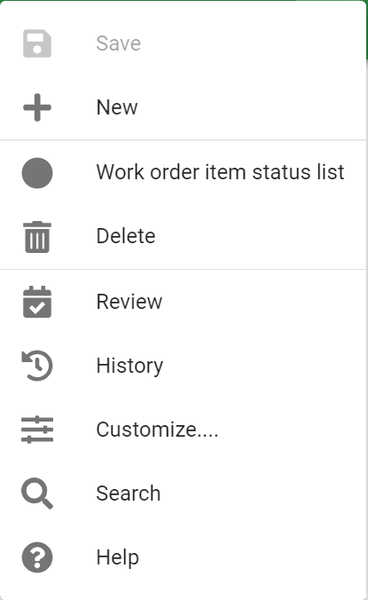Click the grayed-out Save label

point(119,43)
